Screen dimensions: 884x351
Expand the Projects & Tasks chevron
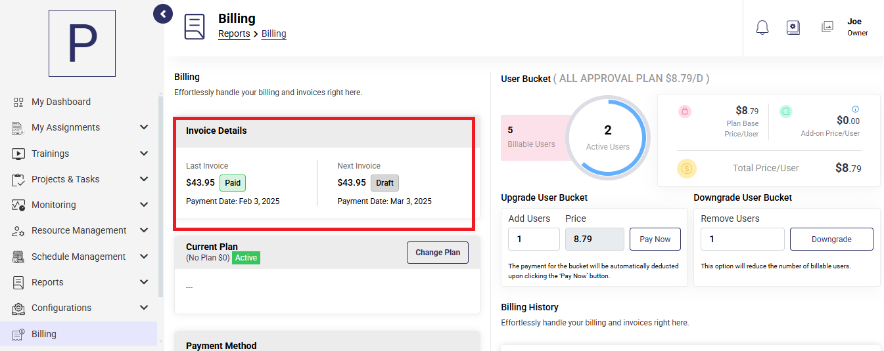coord(144,179)
